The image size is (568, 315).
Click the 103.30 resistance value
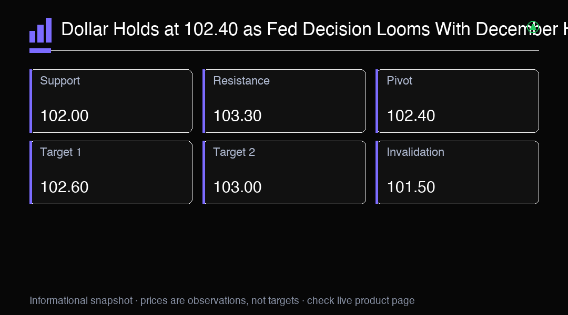[x=237, y=115]
